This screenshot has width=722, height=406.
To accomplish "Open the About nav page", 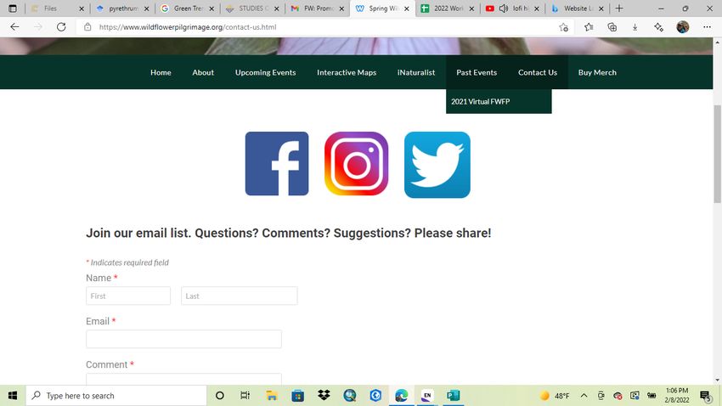I will [x=203, y=72].
